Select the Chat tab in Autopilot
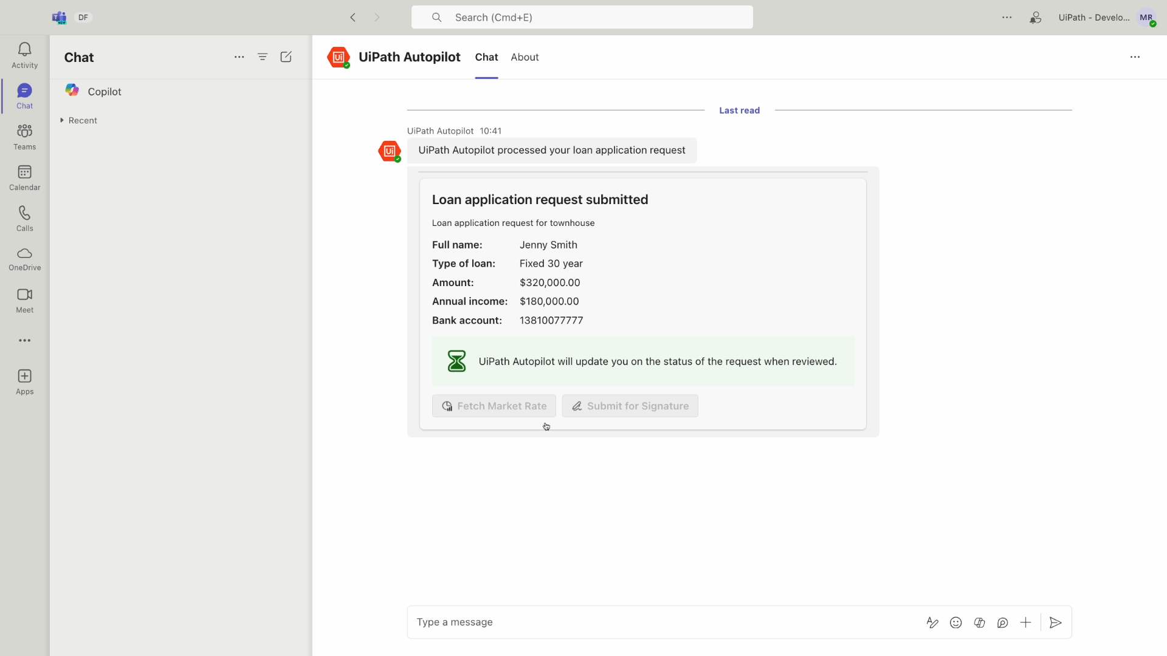This screenshot has width=1167, height=656. pos(486,57)
